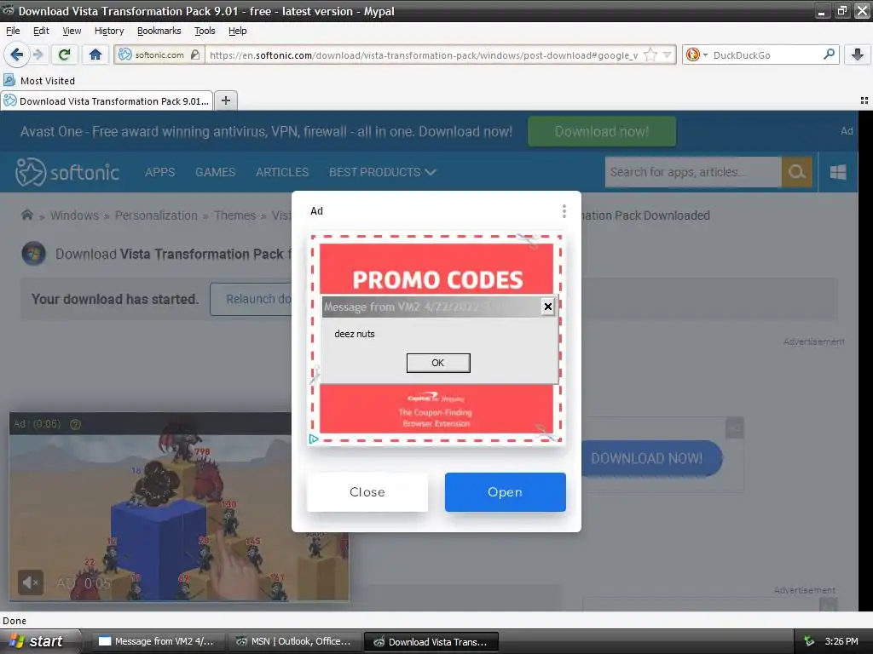Unmute the video ad with speaker icon

(30, 582)
